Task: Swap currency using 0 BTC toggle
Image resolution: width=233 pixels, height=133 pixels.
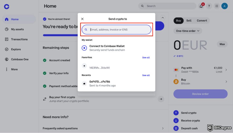Action: coord(178,56)
